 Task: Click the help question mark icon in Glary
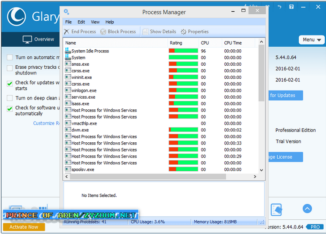pyautogui.click(x=291, y=6)
